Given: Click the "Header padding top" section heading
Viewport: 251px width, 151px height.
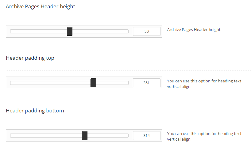Looking at the screenshot, I should tap(30, 58).
